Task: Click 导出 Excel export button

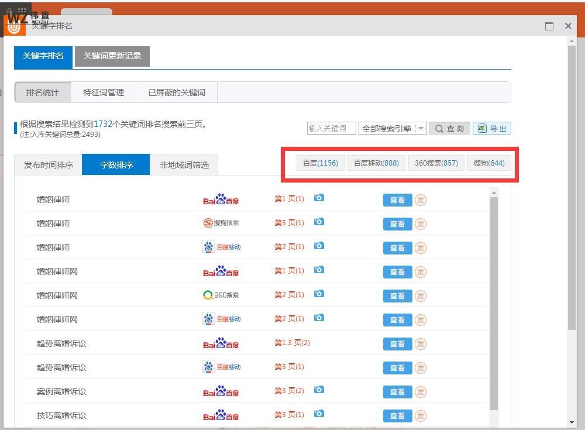Action: click(491, 129)
